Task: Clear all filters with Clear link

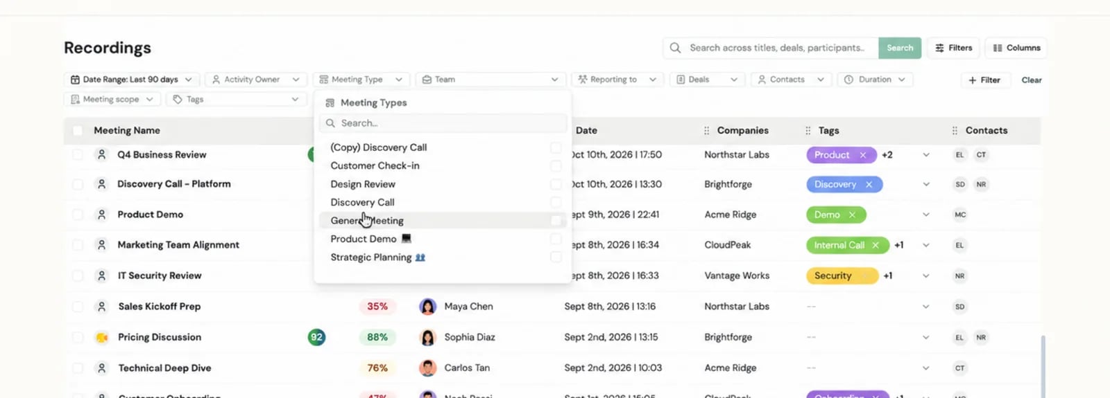Action: (1032, 80)
